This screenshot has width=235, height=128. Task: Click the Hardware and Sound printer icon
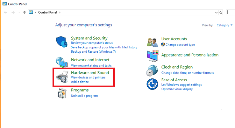tap(61, 77)
